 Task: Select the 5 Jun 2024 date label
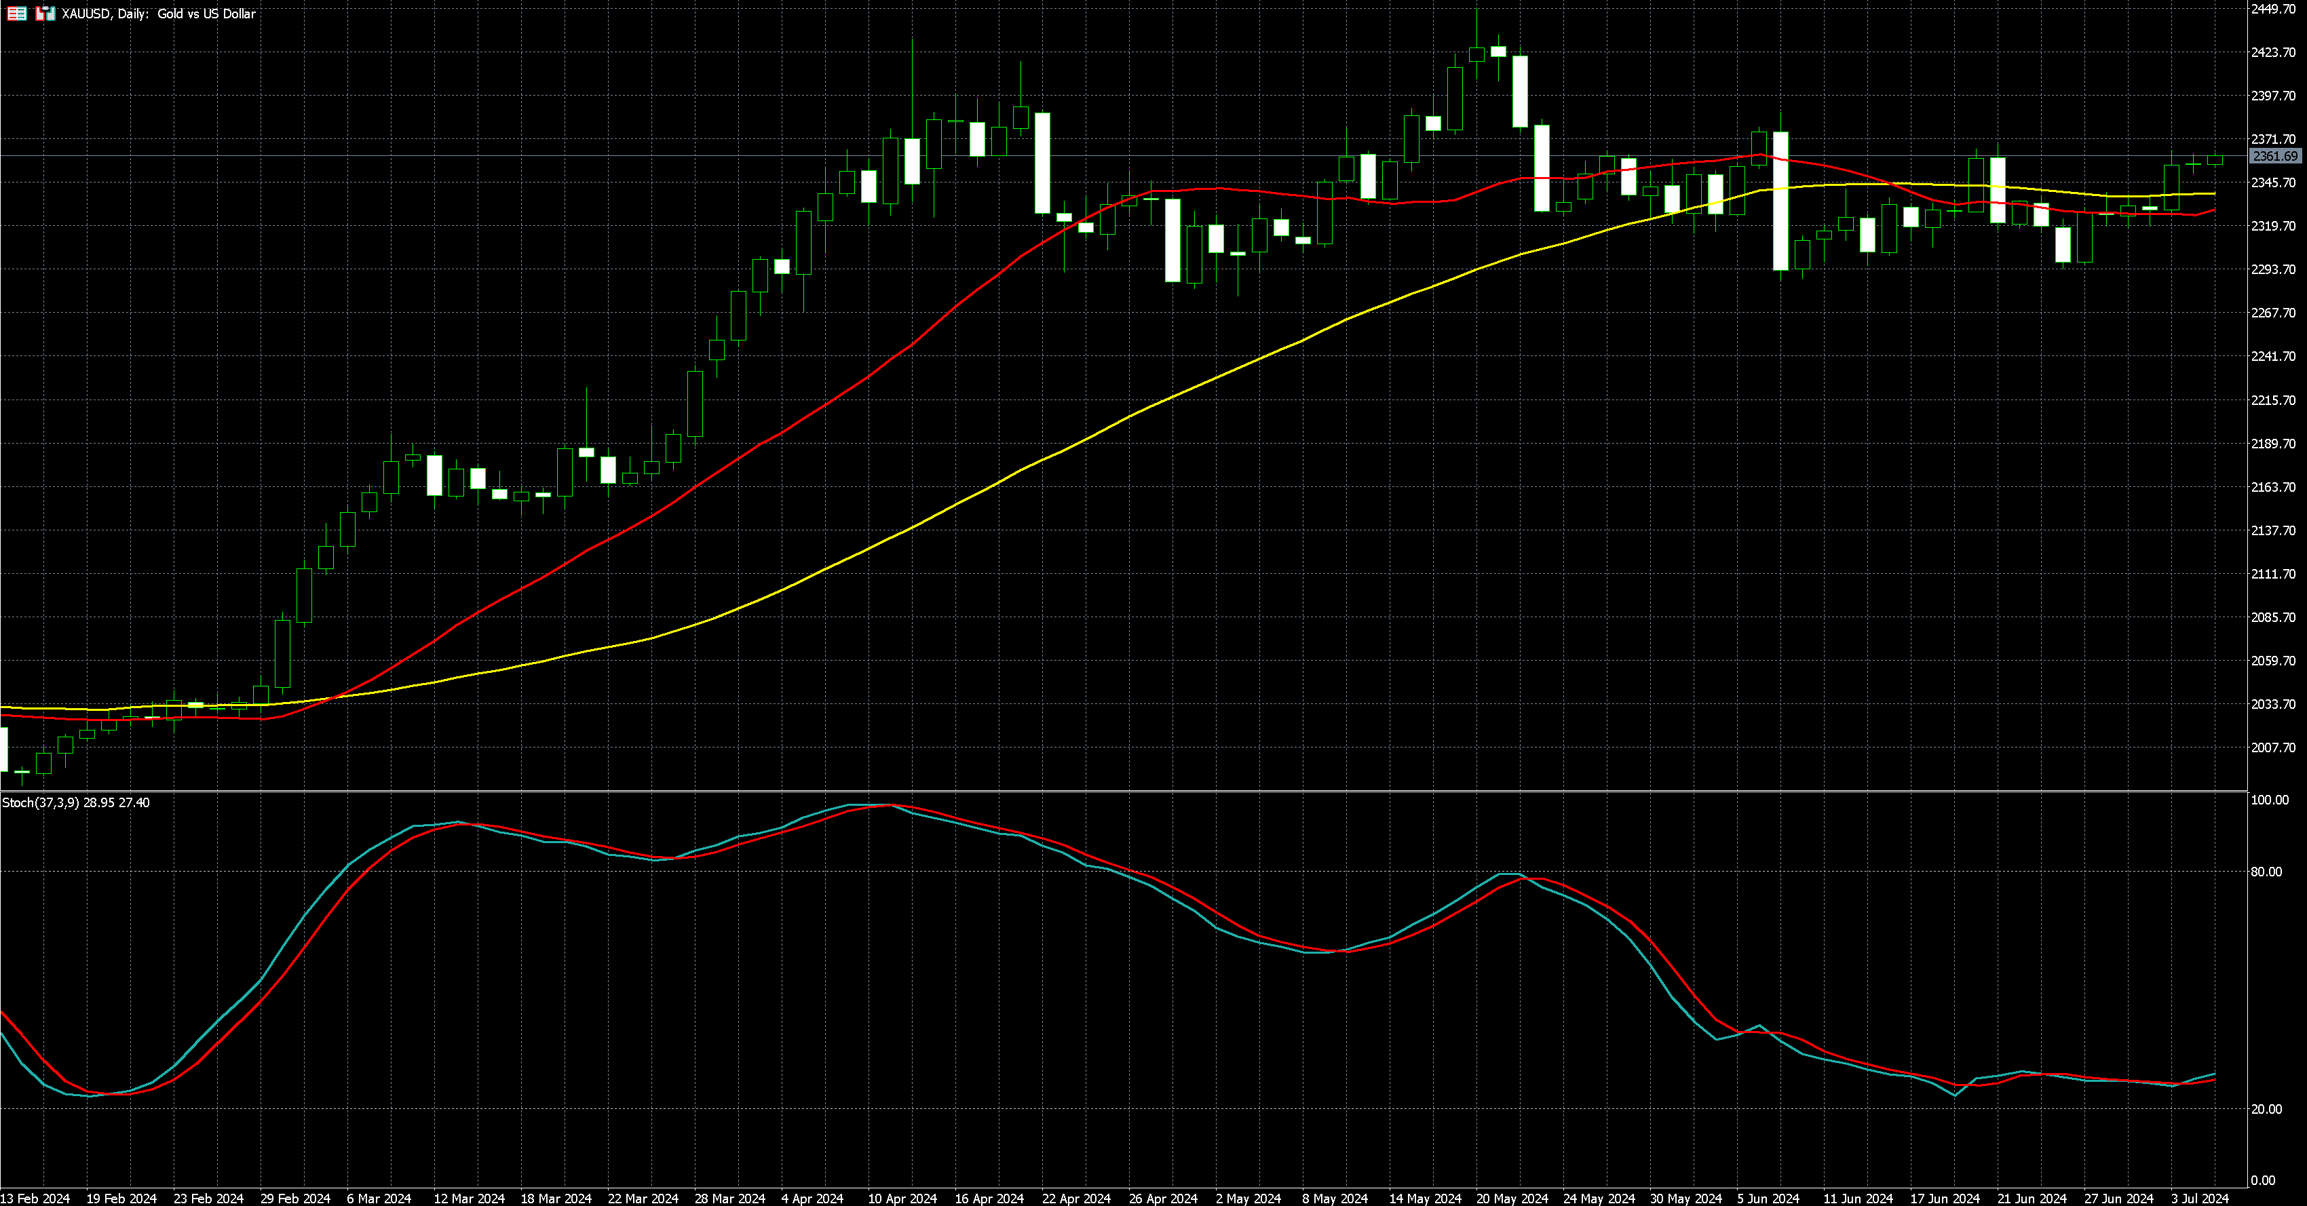pyautogui.click(x=1769, y=1198)
